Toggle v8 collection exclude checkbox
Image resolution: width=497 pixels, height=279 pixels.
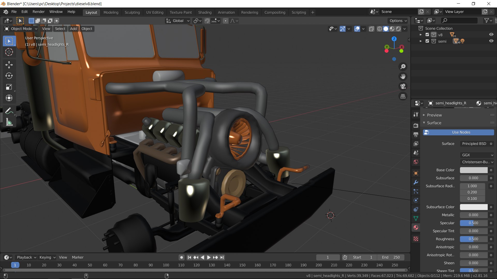(x=427, y=35)
